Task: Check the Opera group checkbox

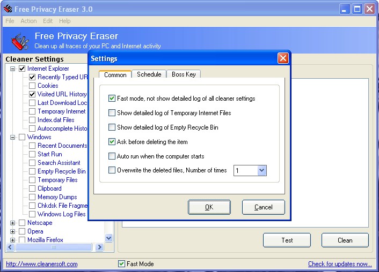Action: (x=22, y=231)
